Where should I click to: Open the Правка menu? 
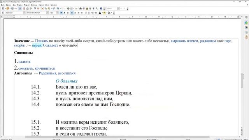pyautogui.click(x=9, y=5)
